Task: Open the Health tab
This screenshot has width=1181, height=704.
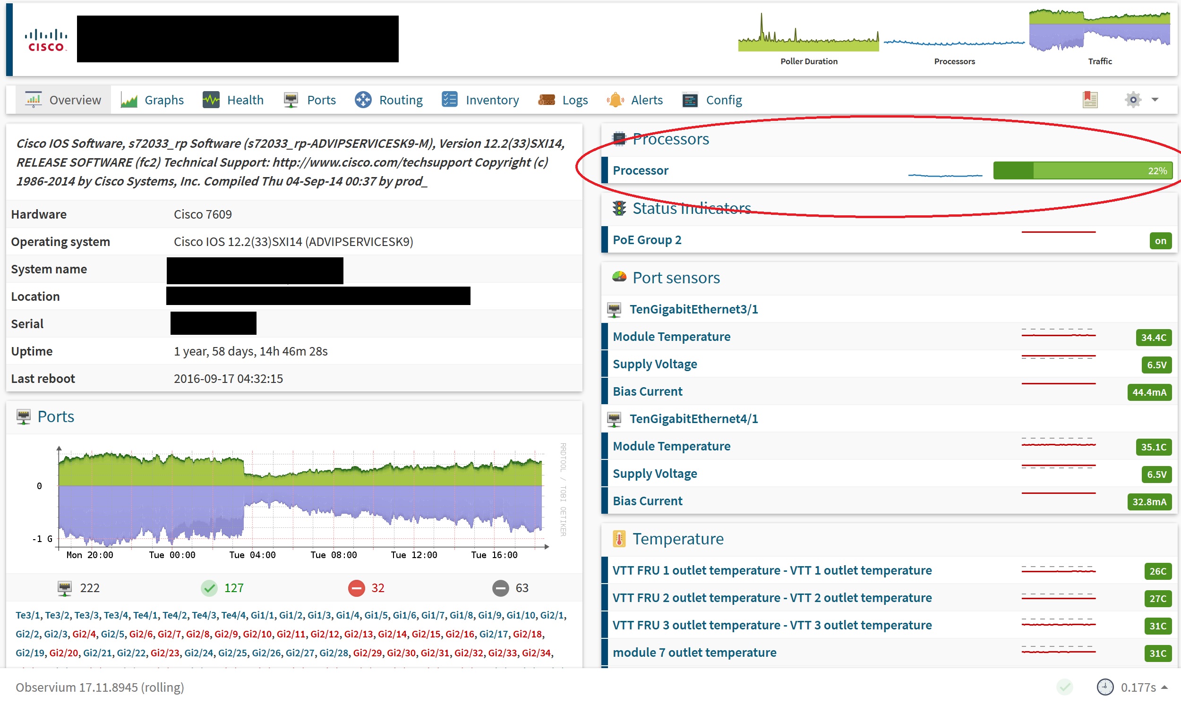Action: pyautogui.click(x=233, y=100)
